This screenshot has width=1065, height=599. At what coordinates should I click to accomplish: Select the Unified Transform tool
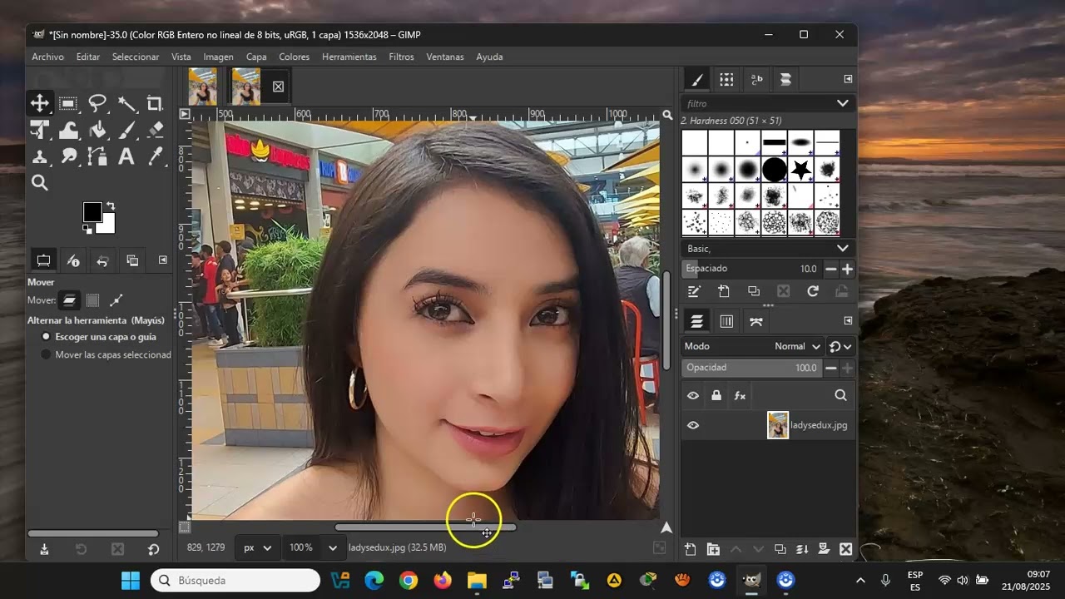[39, 130]
